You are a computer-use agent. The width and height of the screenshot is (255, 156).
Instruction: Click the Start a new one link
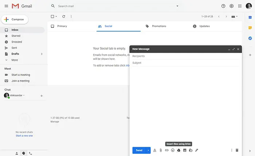coord(24,136)
